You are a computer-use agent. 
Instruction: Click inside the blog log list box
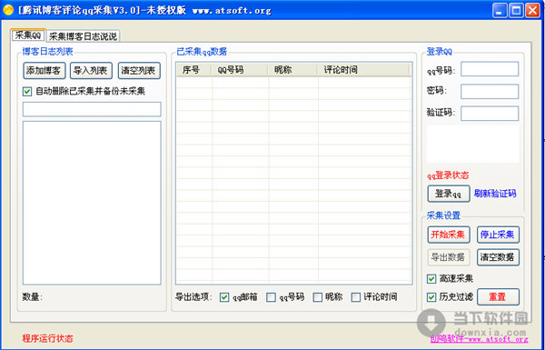[x=92, y=203]
